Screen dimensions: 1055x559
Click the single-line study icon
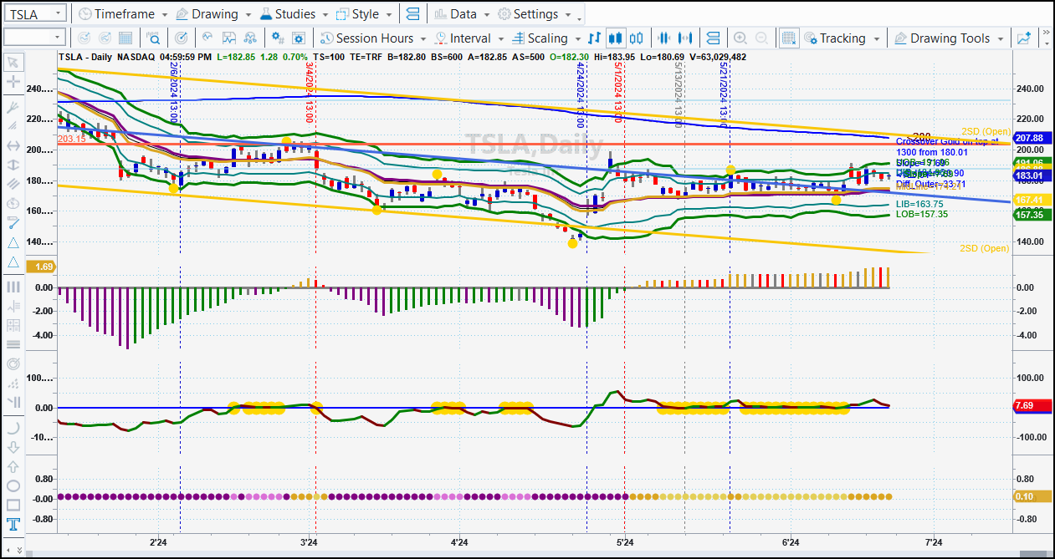pyautogui.click(x=207, y=38)
